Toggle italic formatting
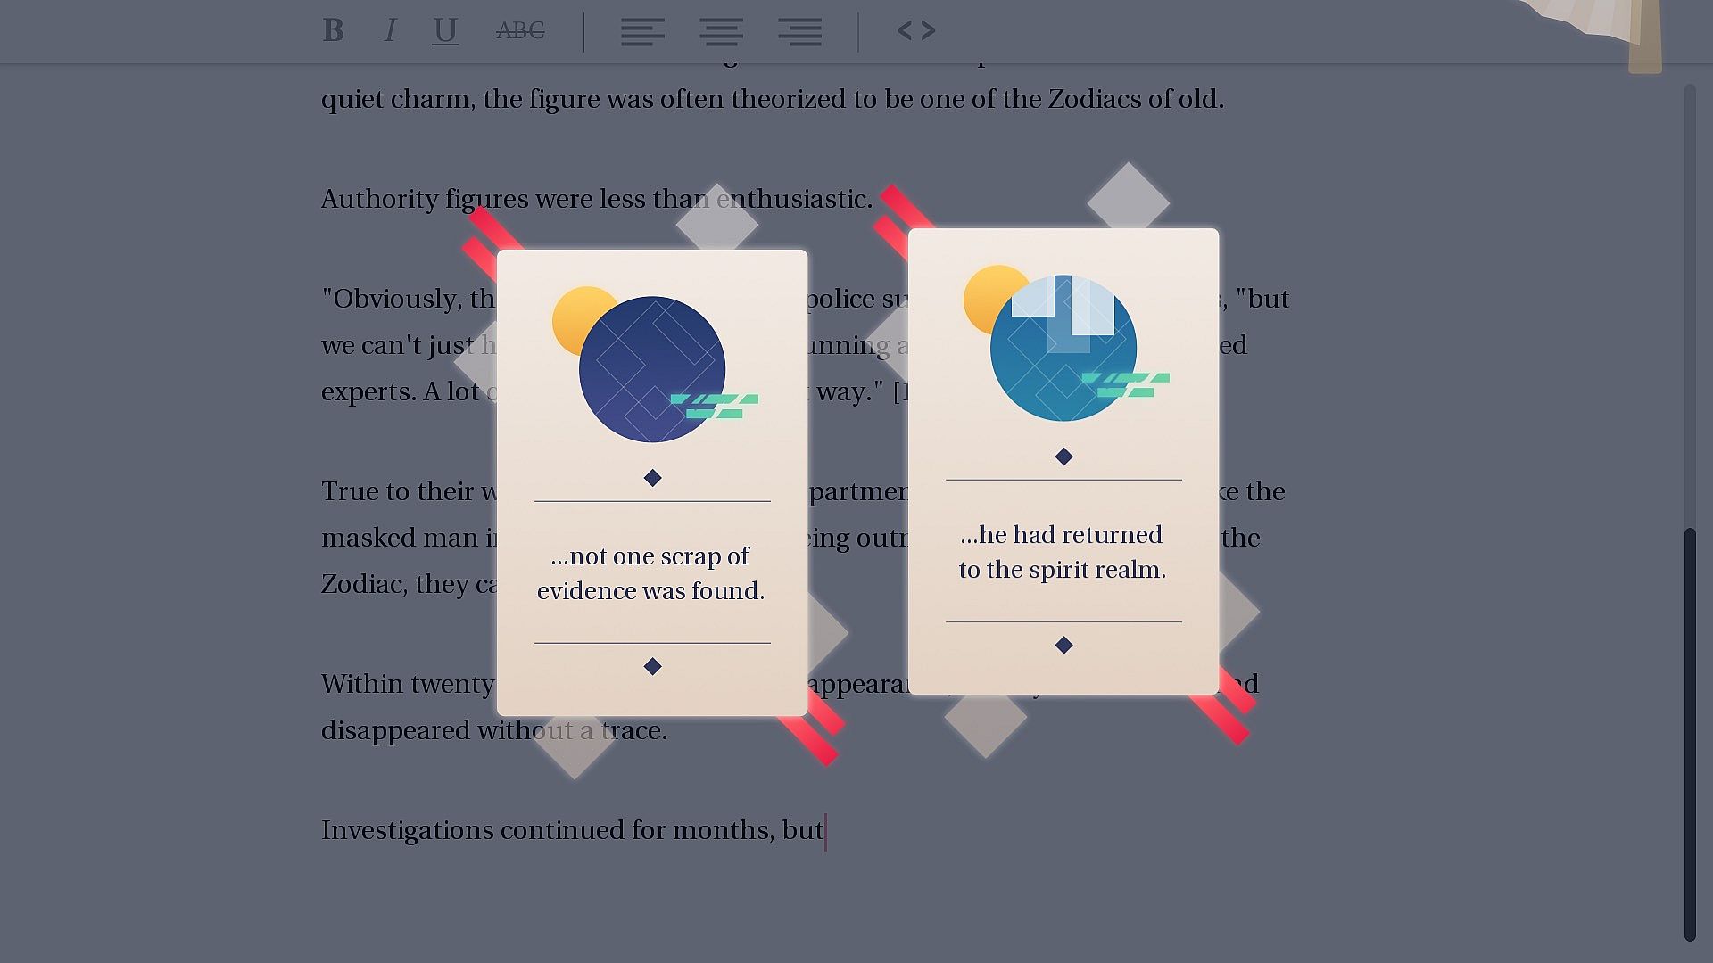This screenshot has width=1713, height=963. click(x=390, y=31)
